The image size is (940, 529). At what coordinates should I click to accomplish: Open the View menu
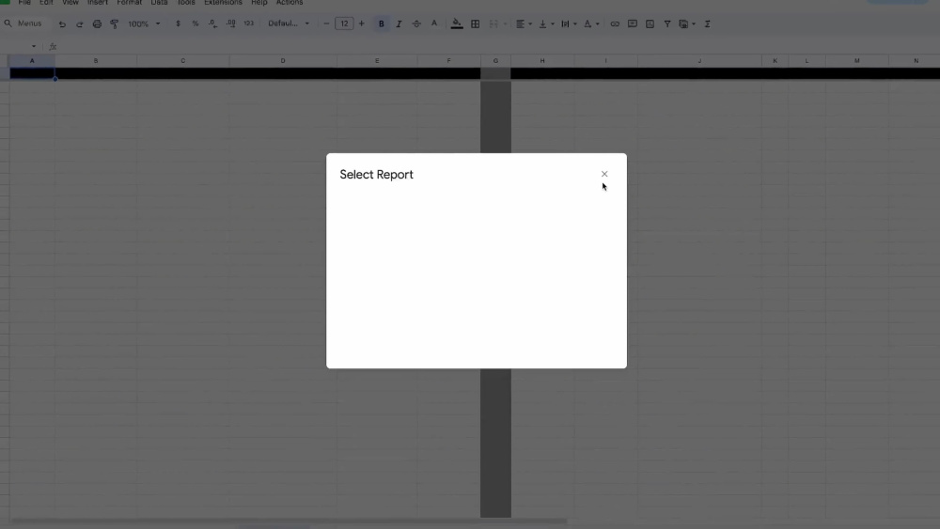coord(70,3)
